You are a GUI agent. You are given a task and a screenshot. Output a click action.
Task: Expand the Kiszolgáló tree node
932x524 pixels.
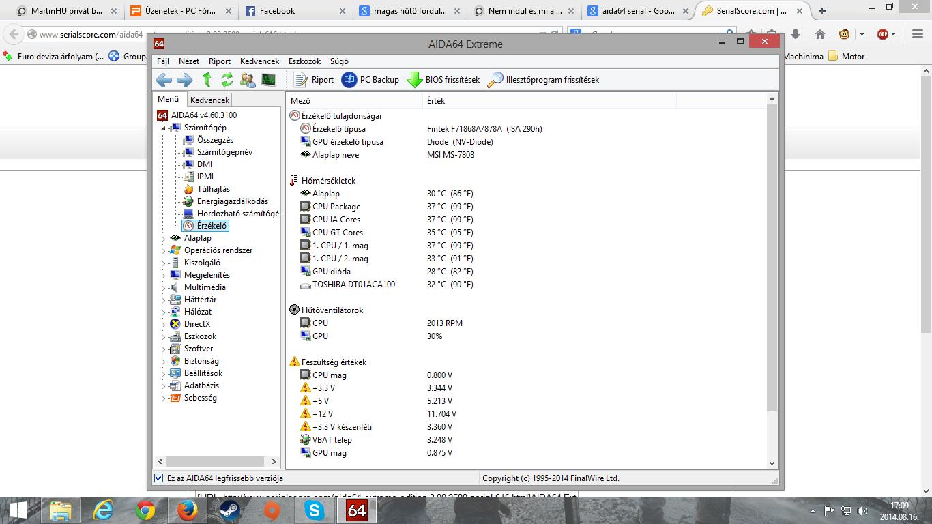pyautogui.click(x=164, y=263)
